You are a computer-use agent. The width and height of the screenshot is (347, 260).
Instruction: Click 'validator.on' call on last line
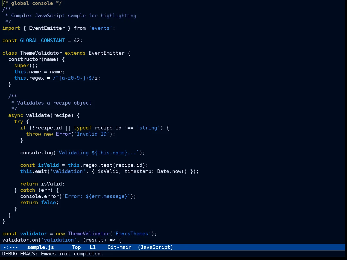click(20, 240)
